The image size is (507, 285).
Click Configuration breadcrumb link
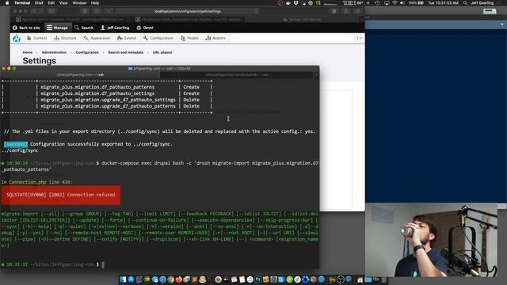tap(87, 52)
